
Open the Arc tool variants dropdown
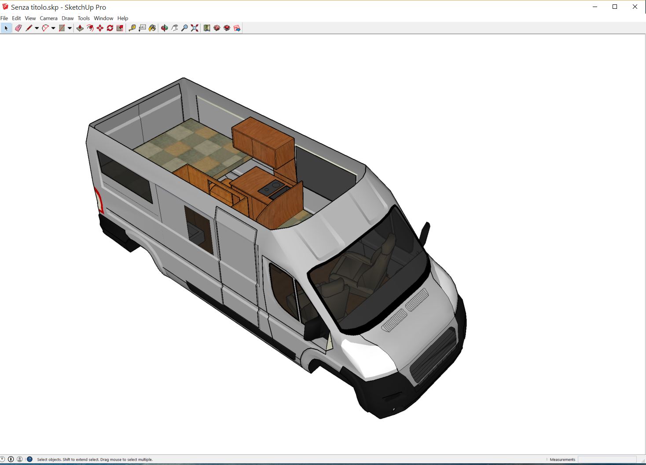[x=53, y=28]
